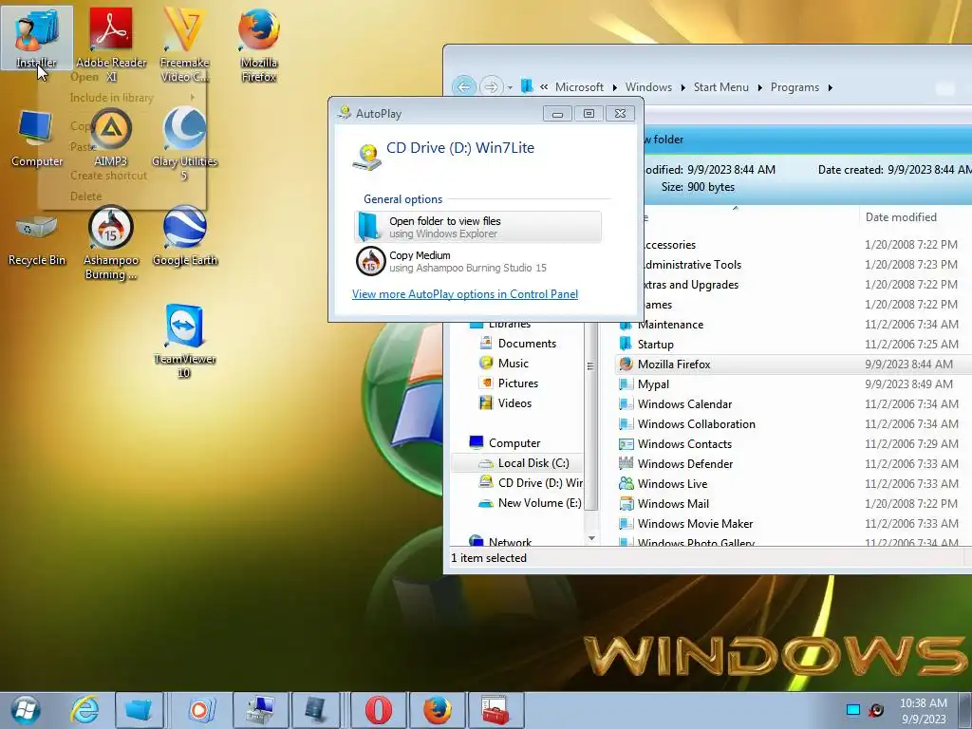Image resolution: width=972 pixels, height=729 pixels.
Task: Open the Windows Start orb
Action: coord(25,710)
